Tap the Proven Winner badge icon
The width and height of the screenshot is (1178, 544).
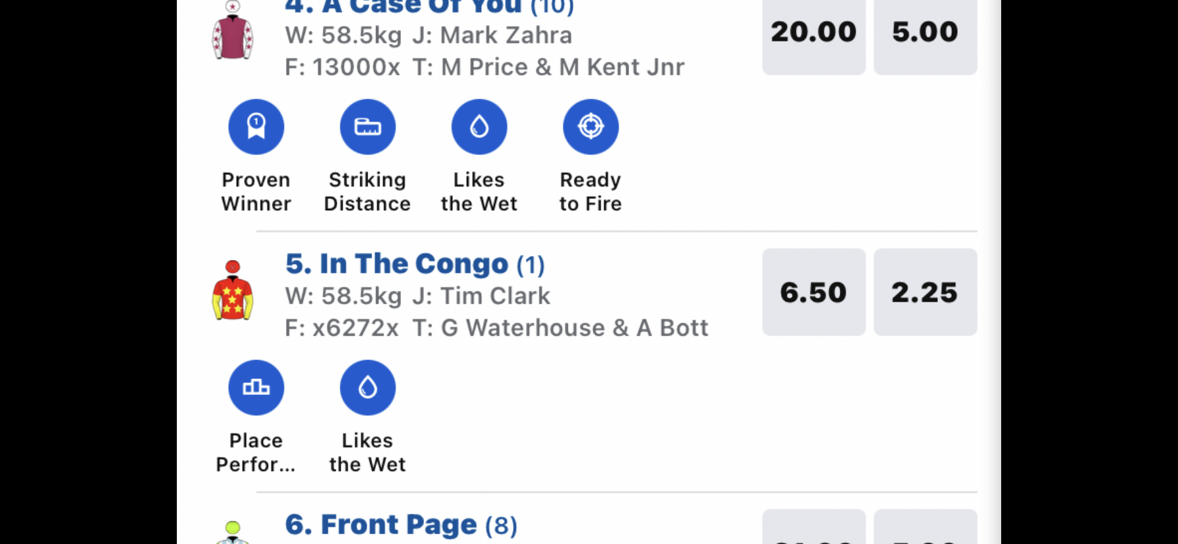[256, 127]
